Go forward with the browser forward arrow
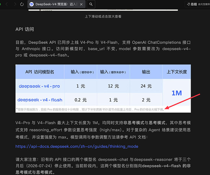Image resolution: width=210 pixels, height=175 pixels. click(15, 4)
